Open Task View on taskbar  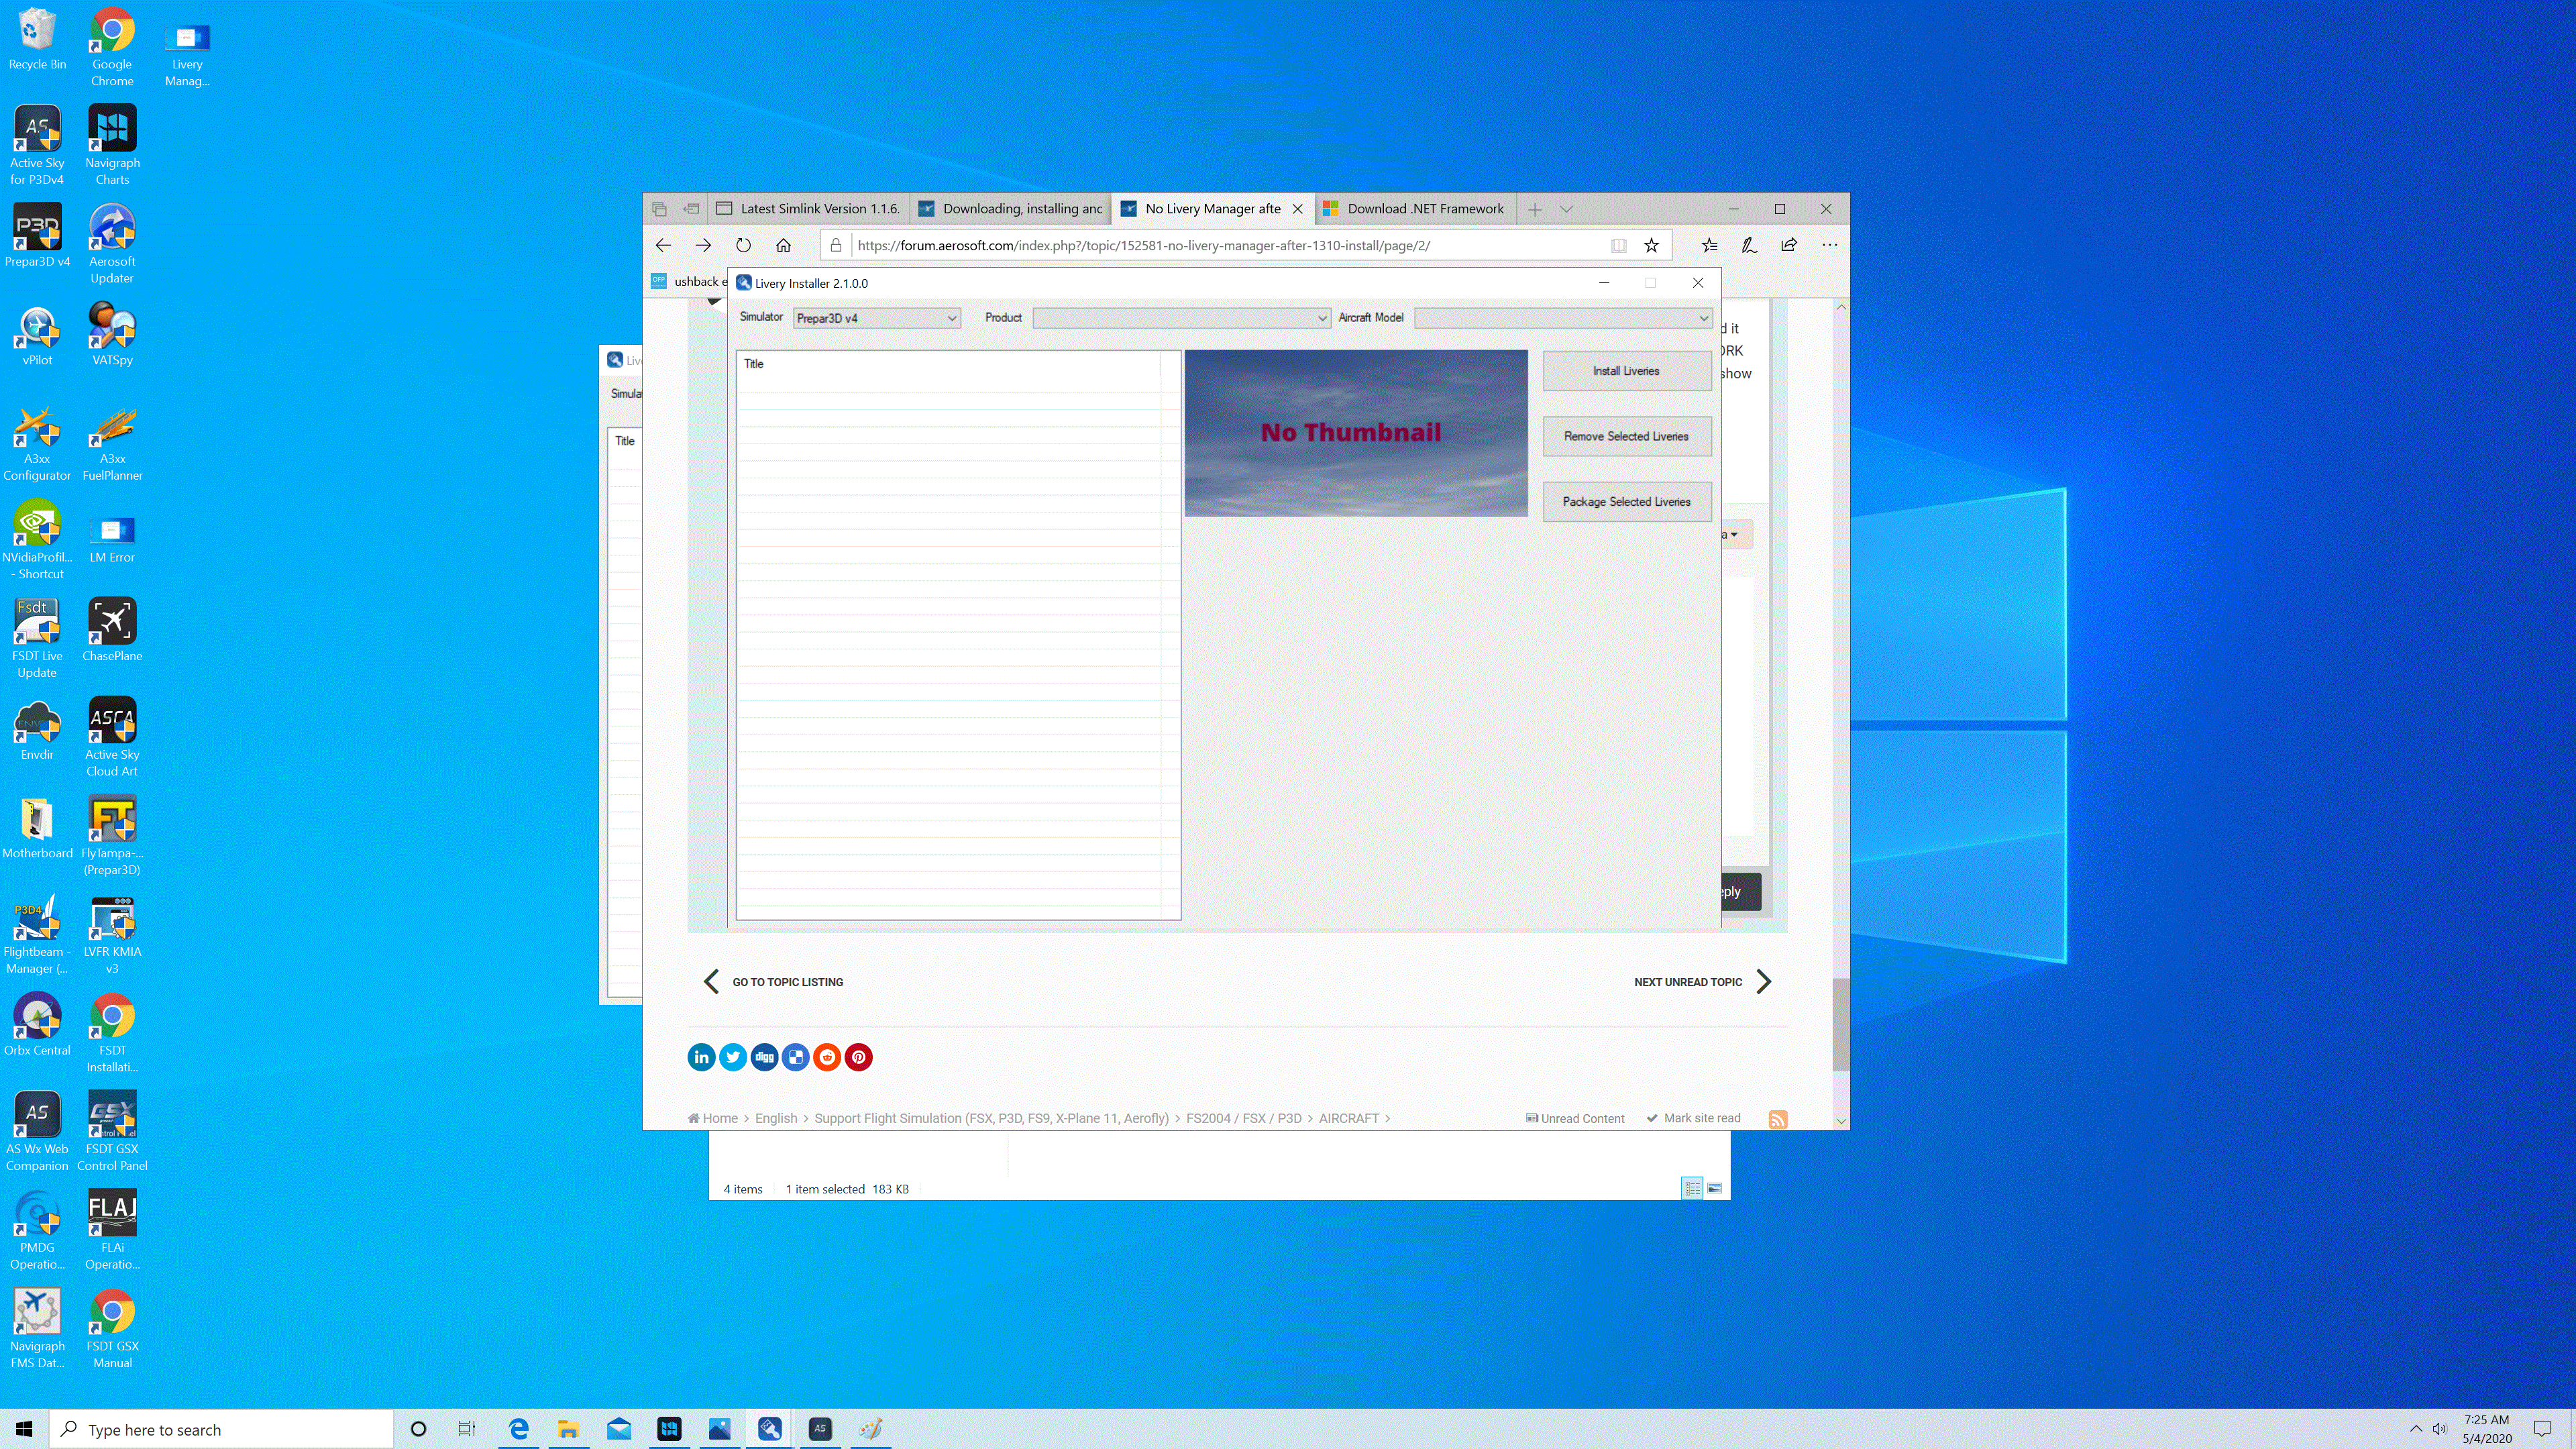click(x=467, y=1429)
